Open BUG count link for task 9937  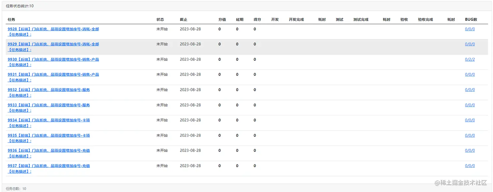point(470,166)
